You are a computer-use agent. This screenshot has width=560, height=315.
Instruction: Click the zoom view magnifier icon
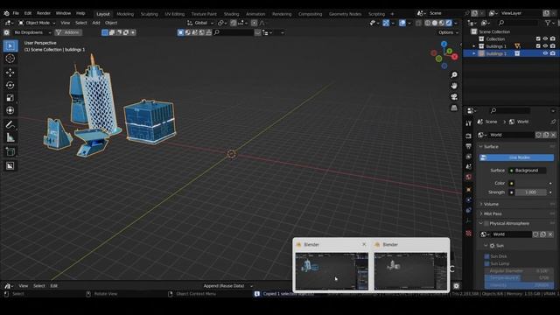pos(454,74)
